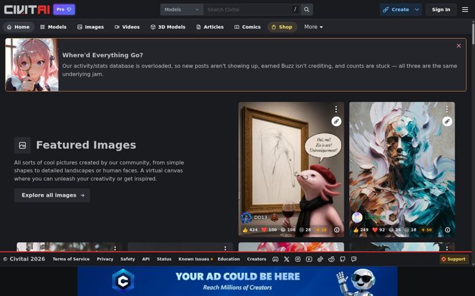Open info icon on painted man image
The width and height of the screenshot is (475, 296).
pos(447,230)
